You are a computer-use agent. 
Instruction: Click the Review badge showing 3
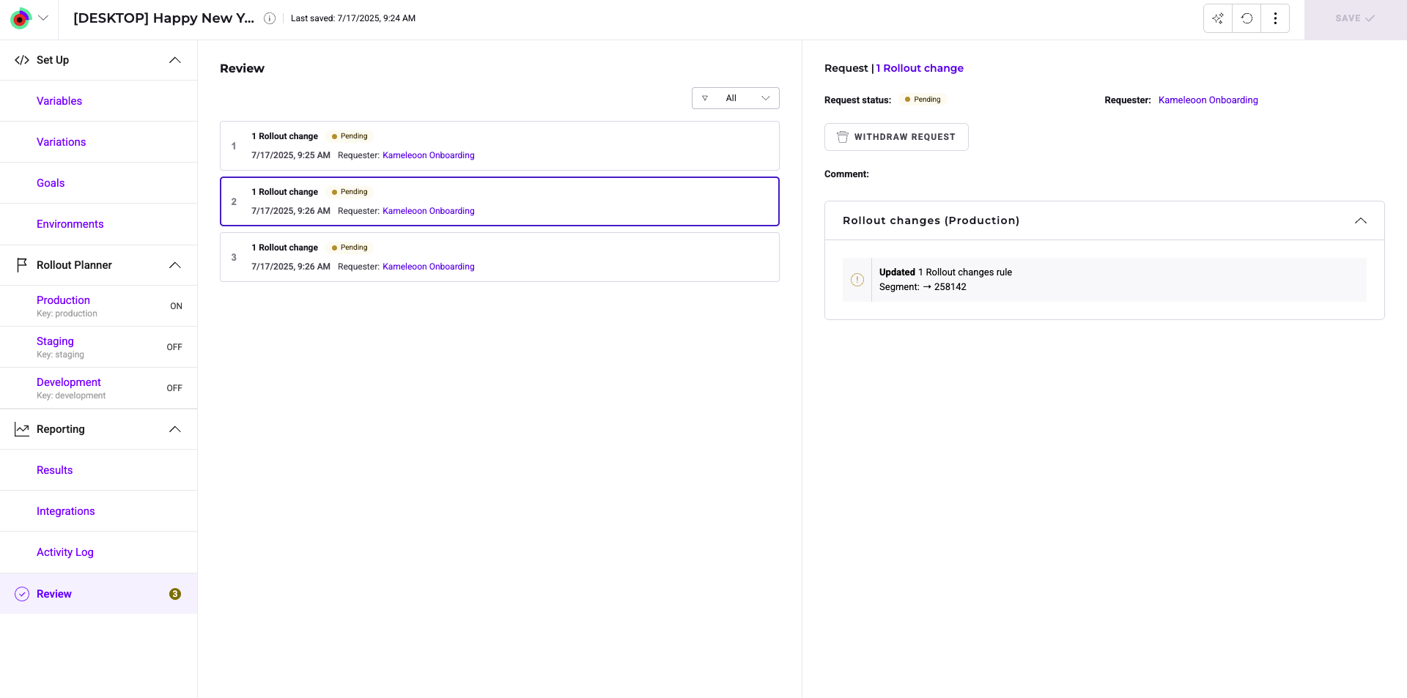click(175, 594)
